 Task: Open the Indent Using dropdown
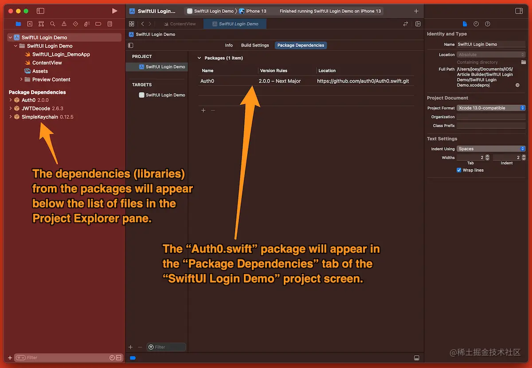(x=491, y=149)
